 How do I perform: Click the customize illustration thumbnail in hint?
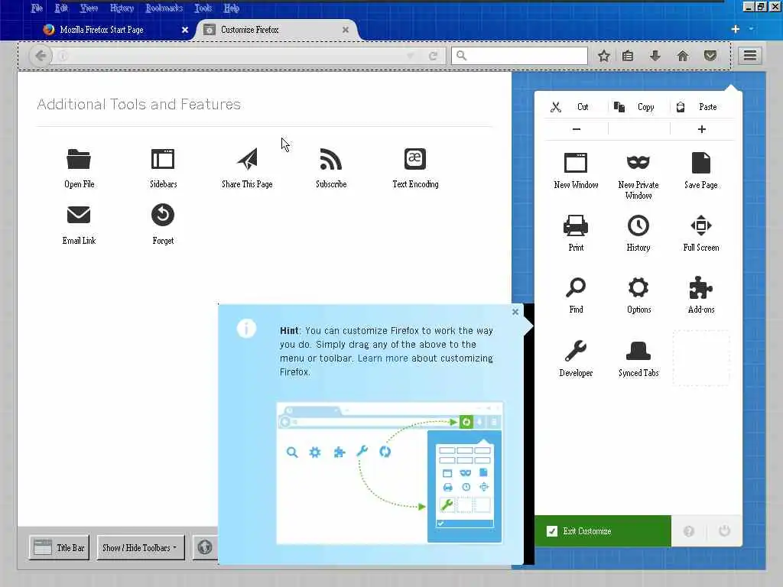point(389,472)
